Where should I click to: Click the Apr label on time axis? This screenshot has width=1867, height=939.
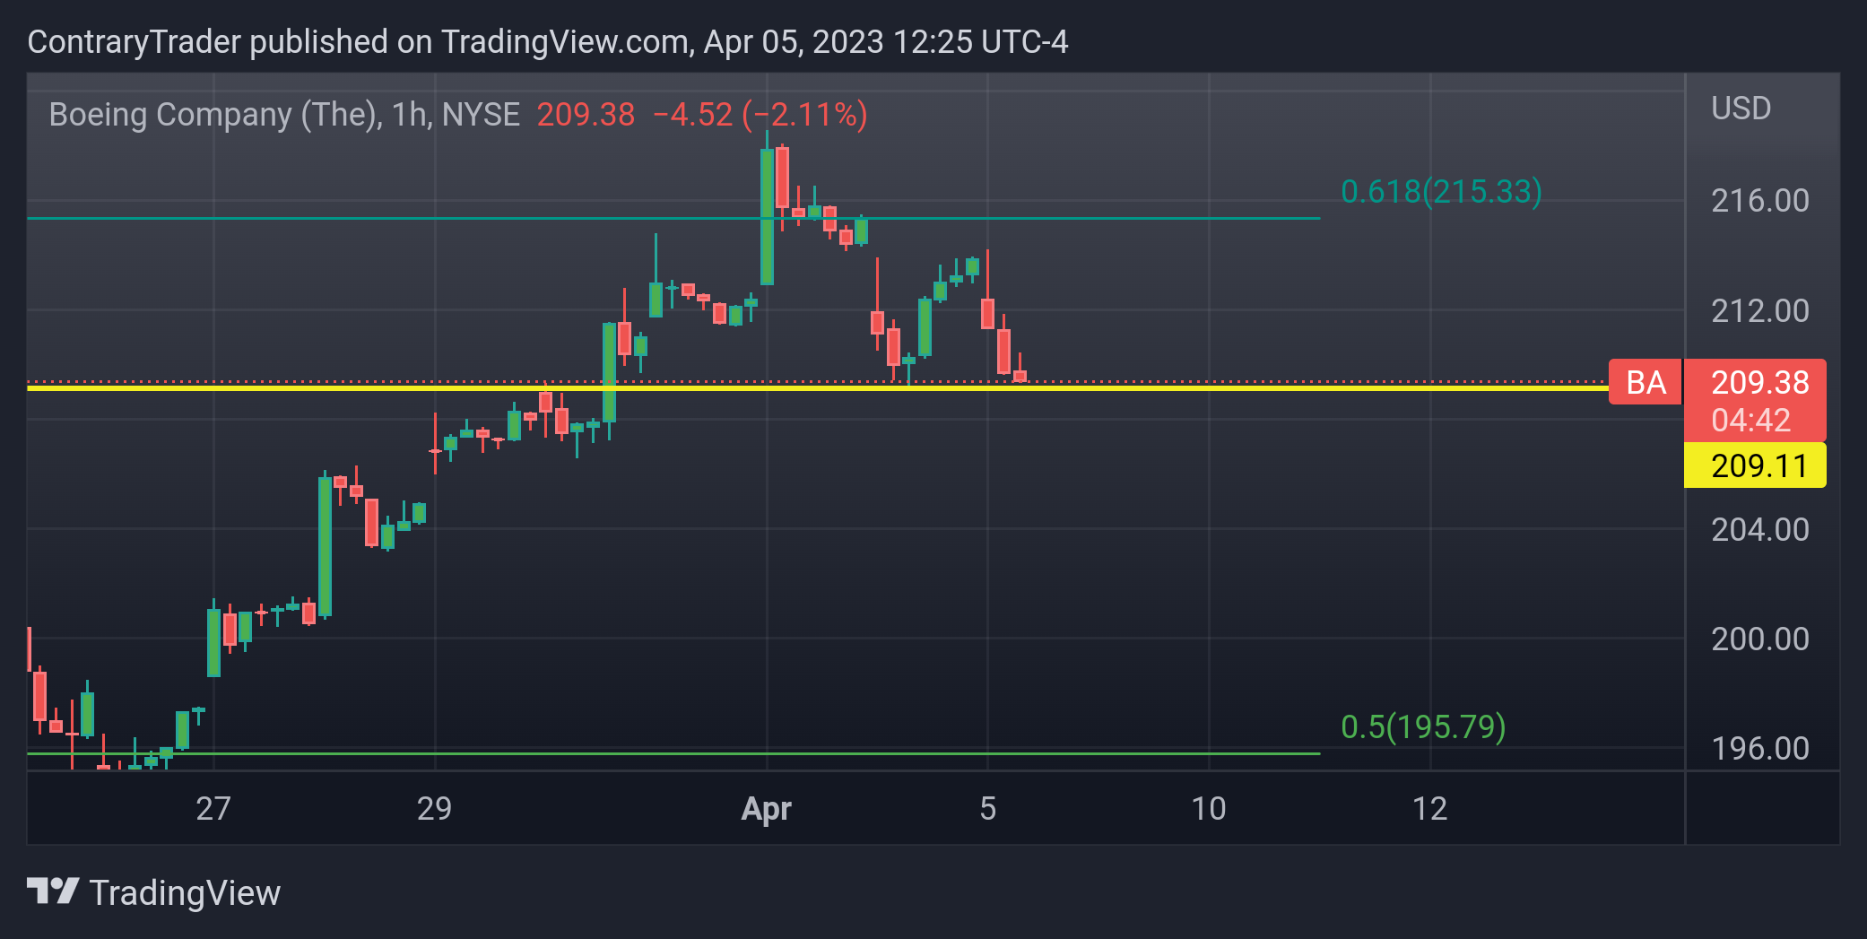[x=766, y=808]
